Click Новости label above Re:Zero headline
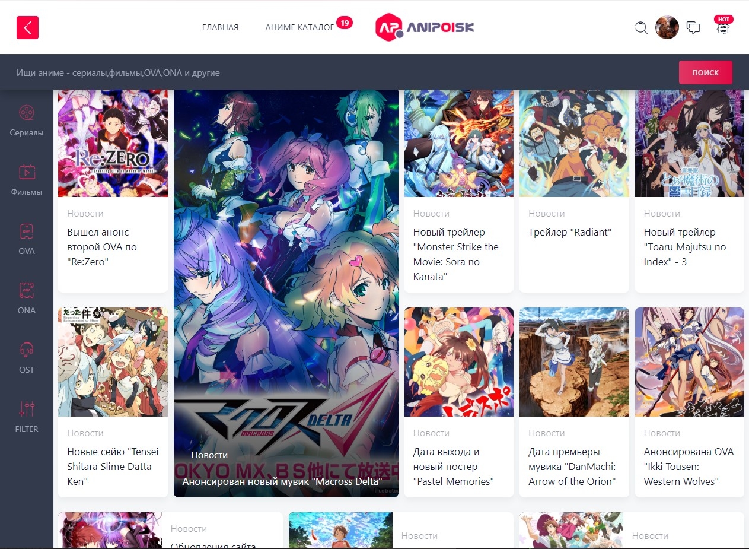The width and height of the screenshot is (749, 549). pyautogui.click(x=85, y=213)
